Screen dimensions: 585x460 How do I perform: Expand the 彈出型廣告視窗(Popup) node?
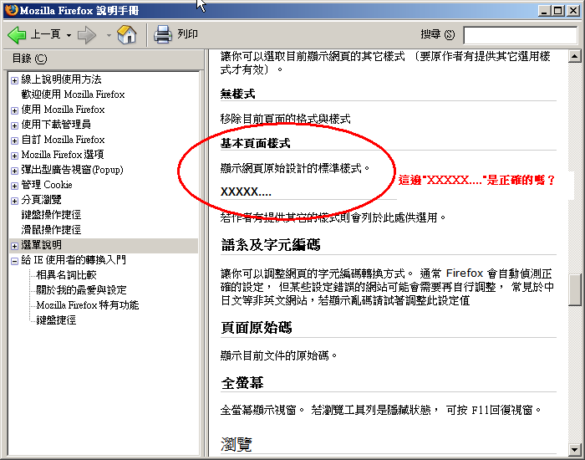(14, 171)
